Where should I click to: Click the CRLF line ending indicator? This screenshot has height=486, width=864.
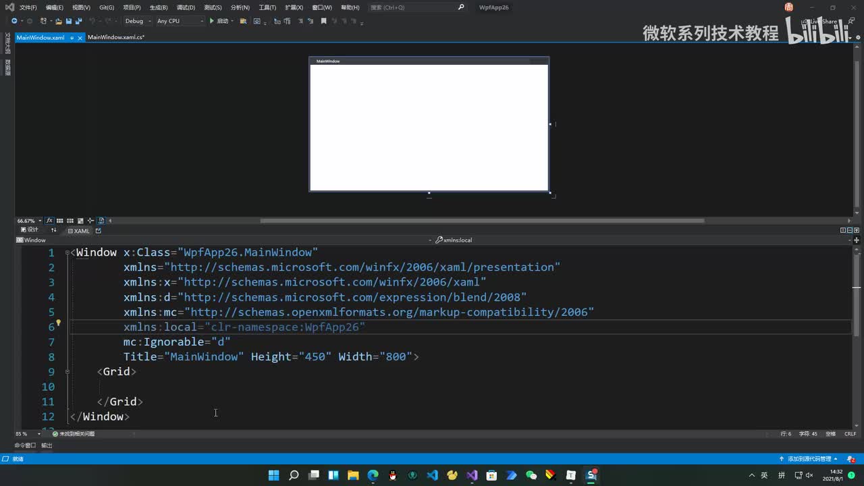tap(850, 433)
